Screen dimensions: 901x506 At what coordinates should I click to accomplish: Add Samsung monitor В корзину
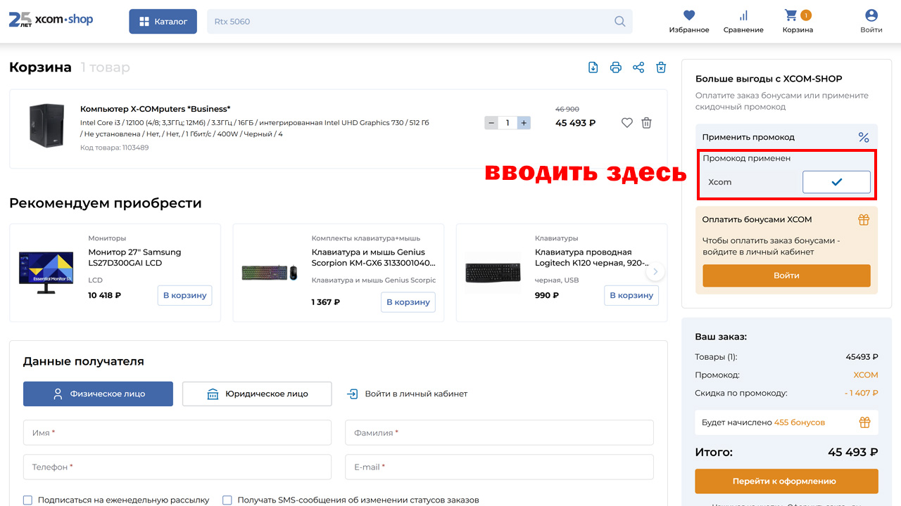point(185,295)
